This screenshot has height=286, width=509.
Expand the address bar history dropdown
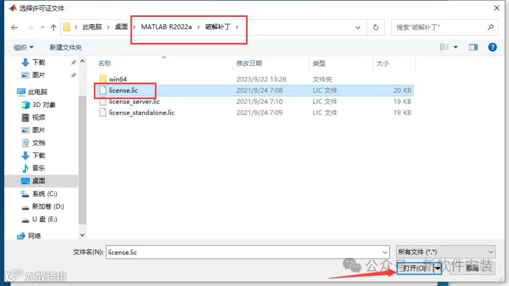tap(358, 28)
